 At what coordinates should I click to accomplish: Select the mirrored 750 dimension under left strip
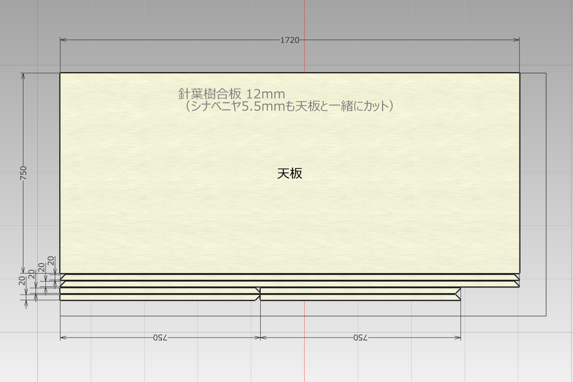point(161,338)
